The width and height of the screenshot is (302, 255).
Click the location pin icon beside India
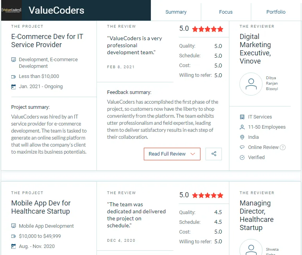[x=242, y=137]
